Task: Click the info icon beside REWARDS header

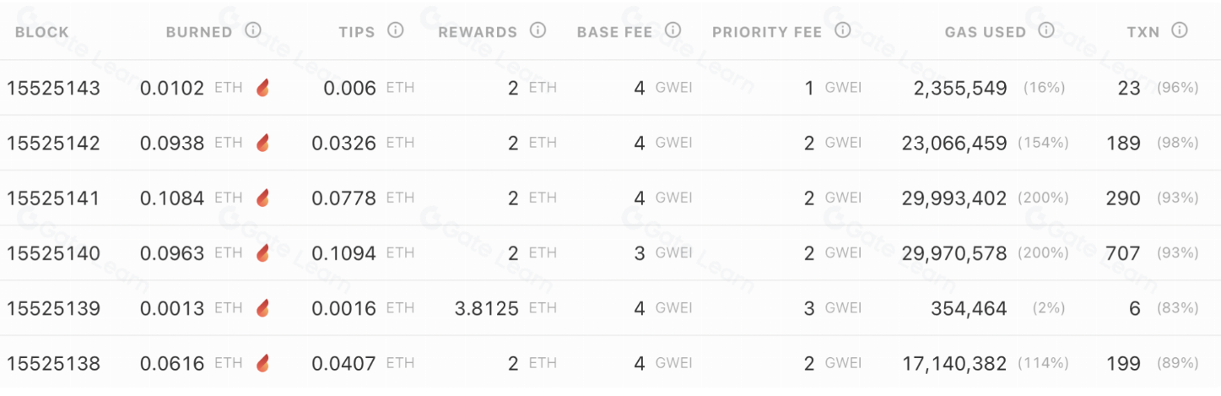Action: tap(538, 30)
